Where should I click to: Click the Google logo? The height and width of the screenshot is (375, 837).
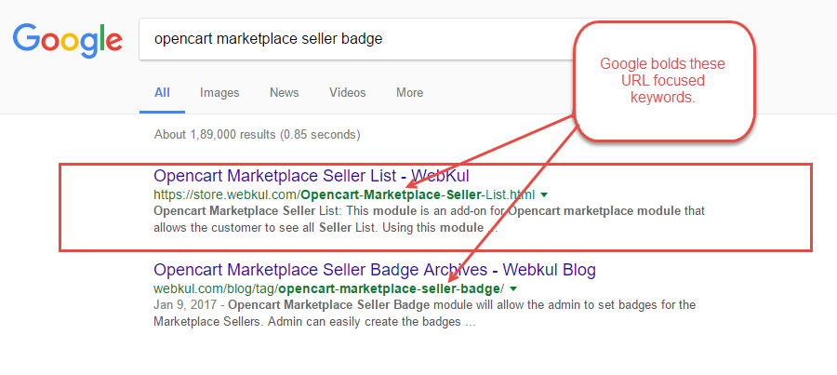pyautogui.click(x=67, y=38)
